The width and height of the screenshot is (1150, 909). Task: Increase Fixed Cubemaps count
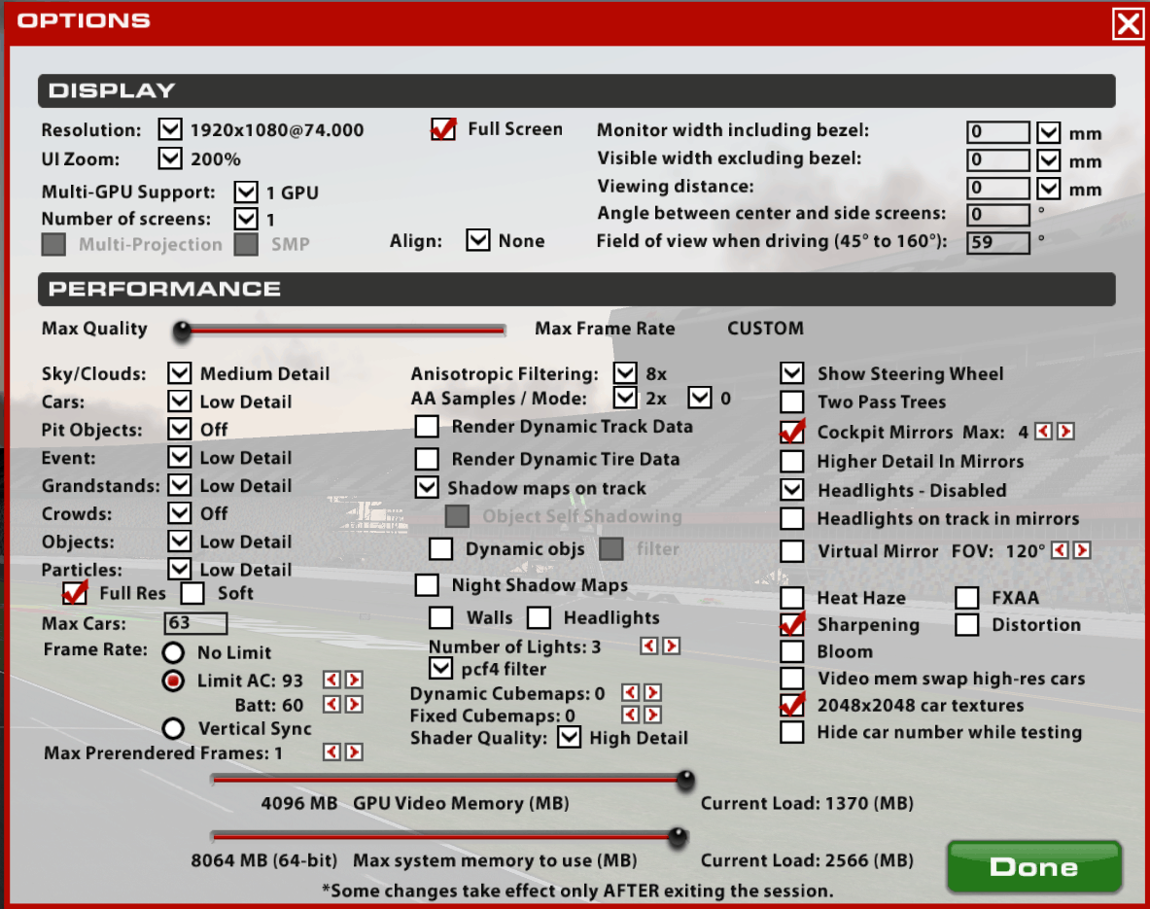point(652,715)
